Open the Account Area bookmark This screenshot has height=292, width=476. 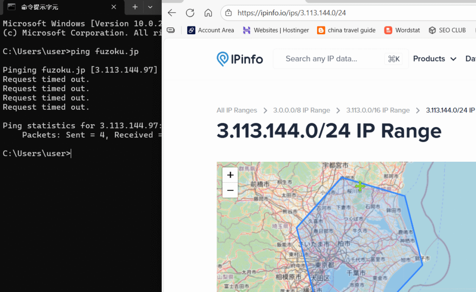click(211, 30)
